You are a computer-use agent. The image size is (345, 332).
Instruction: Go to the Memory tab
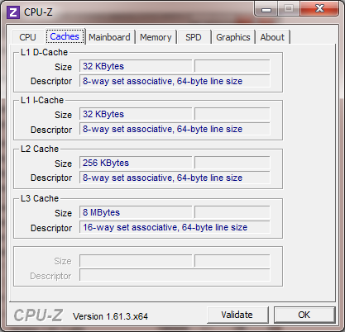[x=156, y=37]
